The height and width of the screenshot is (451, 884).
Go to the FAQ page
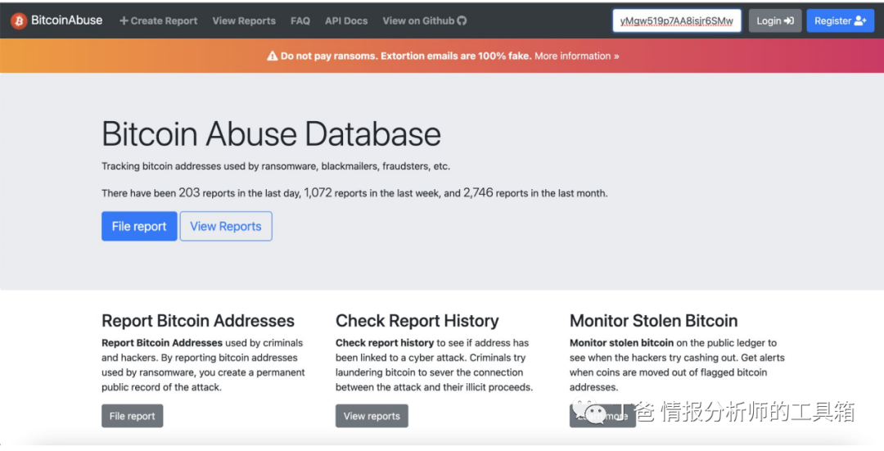[300, 20]
